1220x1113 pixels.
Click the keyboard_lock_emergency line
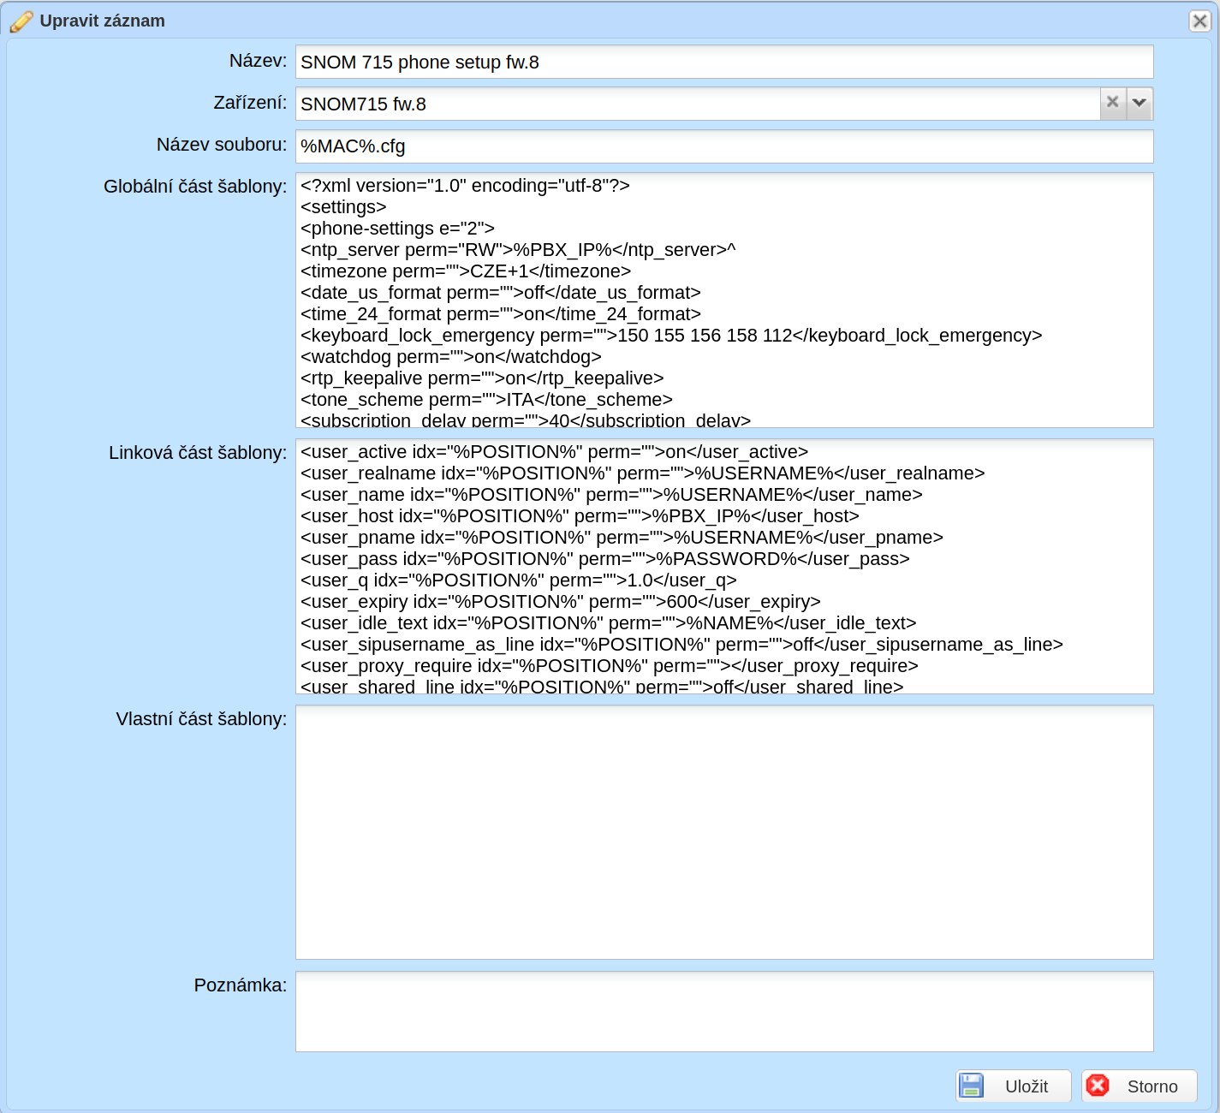[671, 336]
